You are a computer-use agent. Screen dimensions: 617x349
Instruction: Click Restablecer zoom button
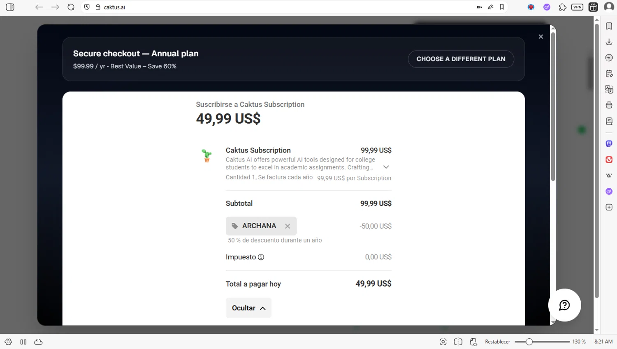(497, 342)
